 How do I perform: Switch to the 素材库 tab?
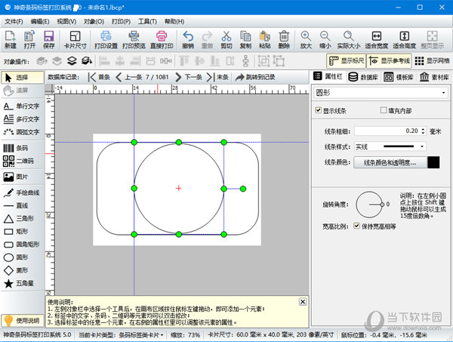pyautogui.click(x=434, y=77)
